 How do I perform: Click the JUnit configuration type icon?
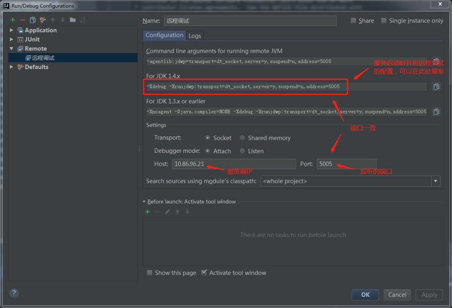(x=20, y=39)
